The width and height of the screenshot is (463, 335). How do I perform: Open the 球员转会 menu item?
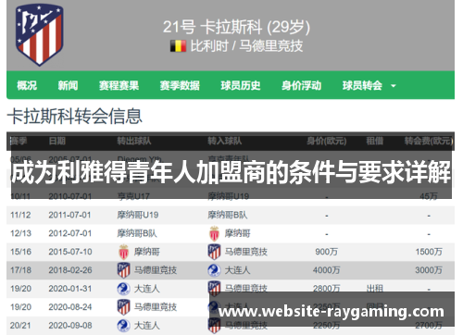click(x=362, y=85)
